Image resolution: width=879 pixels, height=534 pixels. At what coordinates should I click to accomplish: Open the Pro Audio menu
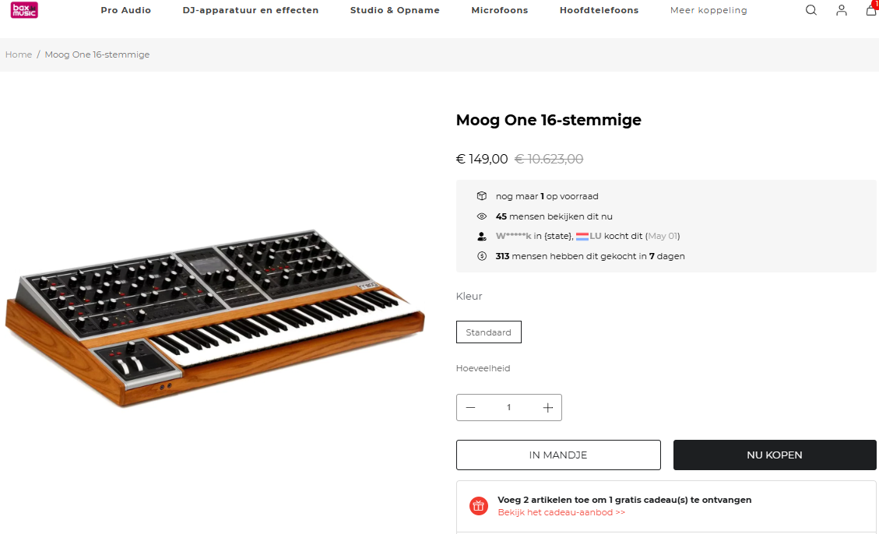[125, 10]
